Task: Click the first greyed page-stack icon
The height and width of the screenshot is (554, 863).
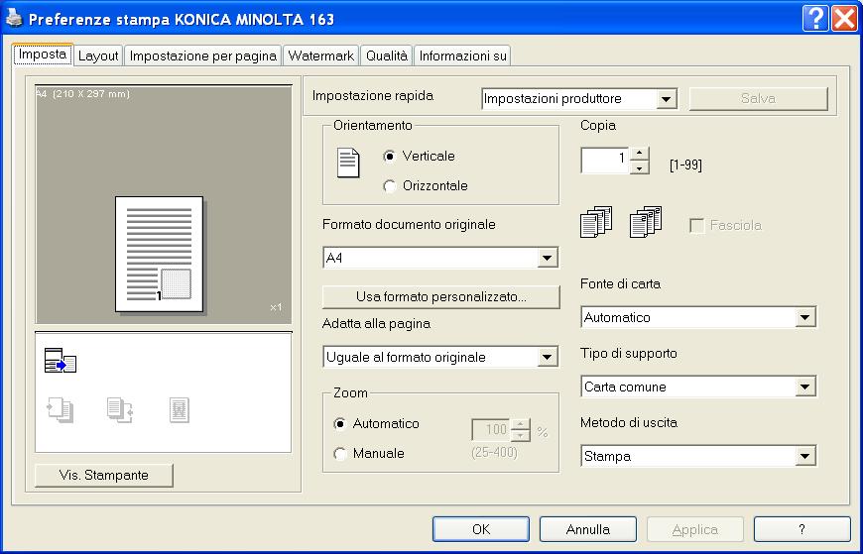Action: (x=60, y=410)
